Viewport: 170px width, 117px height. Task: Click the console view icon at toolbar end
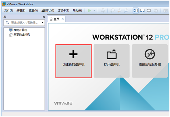[165, 11]
